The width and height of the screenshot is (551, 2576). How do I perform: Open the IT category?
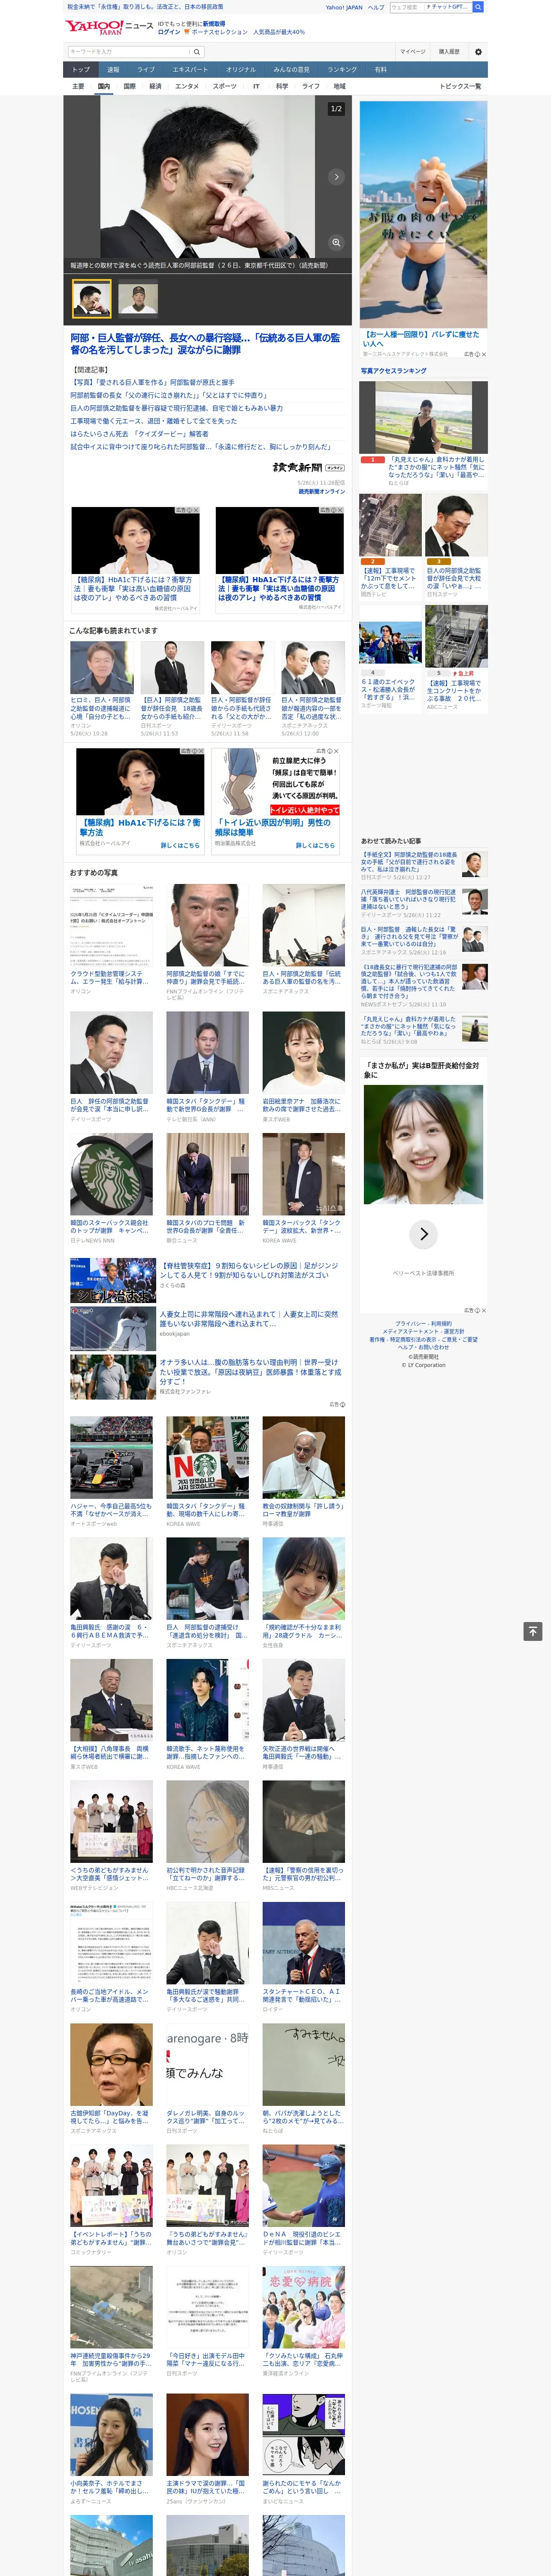256,86
